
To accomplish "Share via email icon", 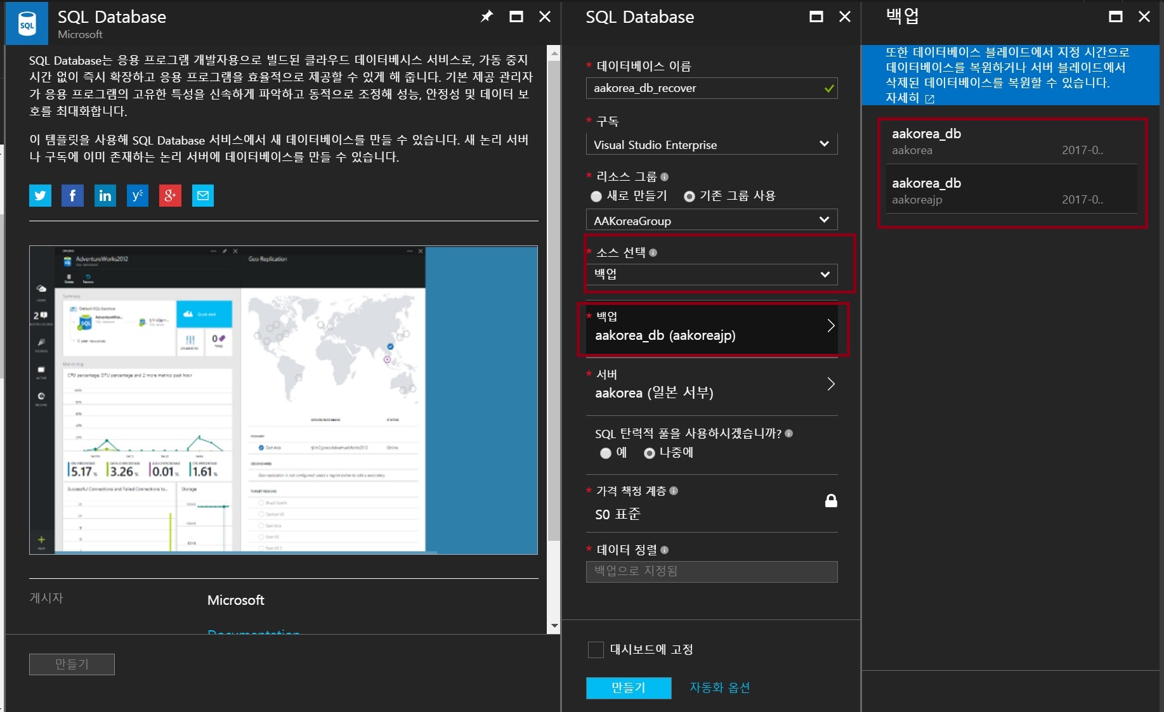I will (x=203, y=195).
